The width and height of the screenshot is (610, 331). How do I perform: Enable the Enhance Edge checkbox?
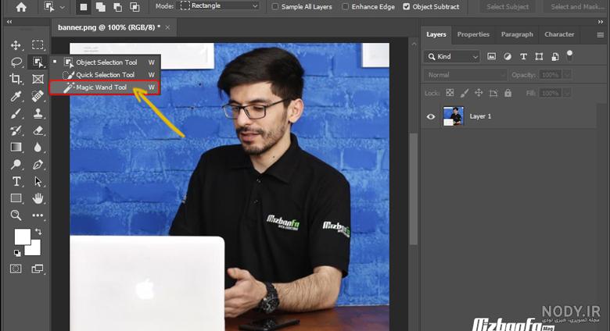[x=345, y=6]
